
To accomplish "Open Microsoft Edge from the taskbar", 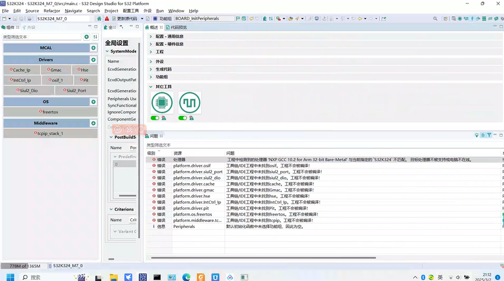I will coord(186,277).
